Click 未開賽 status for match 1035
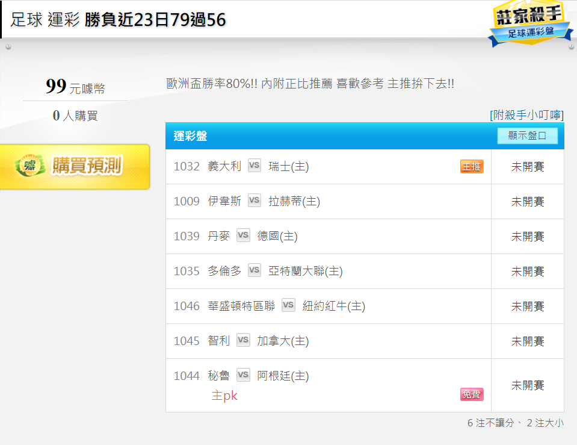Viewport: 577px width, 445px height. 528,272
